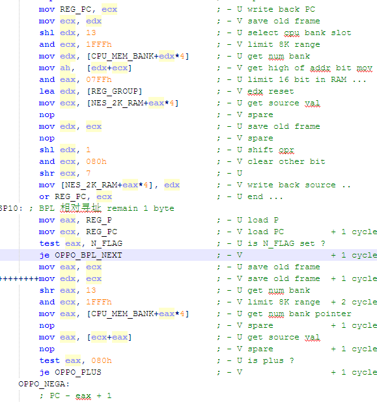
Task: Place cursor on 'mov ah, [edx+ecx]'
Action: (85, 68)
